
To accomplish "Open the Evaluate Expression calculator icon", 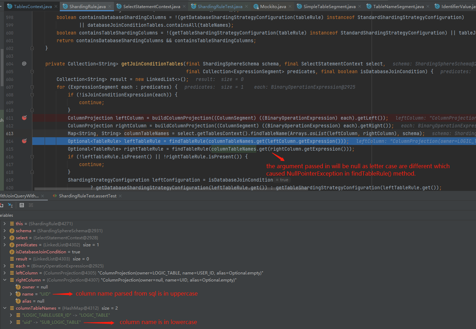I will click(22, 205).
